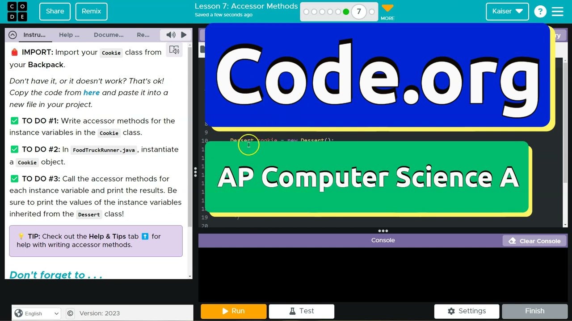Go to the second level bubble
This screenshot has width=572, height=321.
coord(314,12)
